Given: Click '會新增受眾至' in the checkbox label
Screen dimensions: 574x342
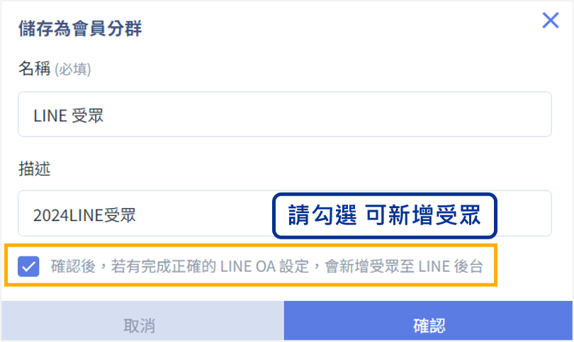Looking at the screenshot, I should click(x=370, y=267).
